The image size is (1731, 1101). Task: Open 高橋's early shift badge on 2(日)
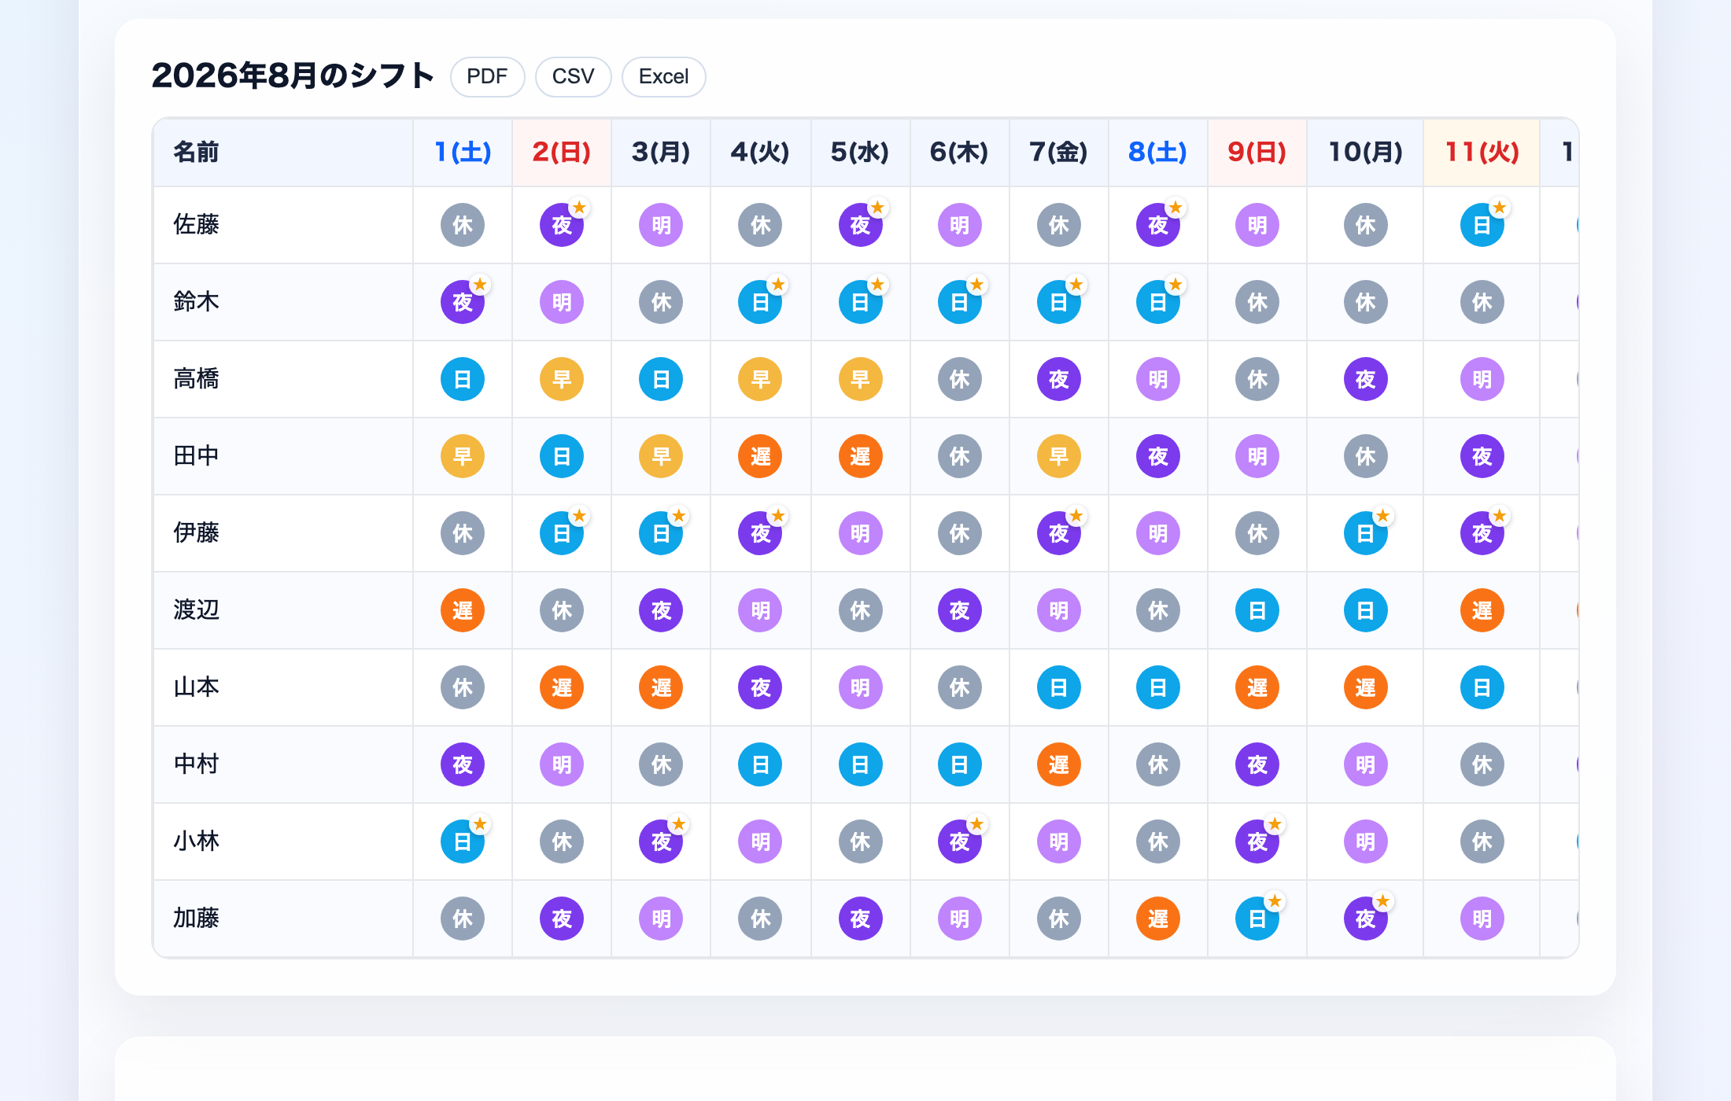[x=562, y=379]
